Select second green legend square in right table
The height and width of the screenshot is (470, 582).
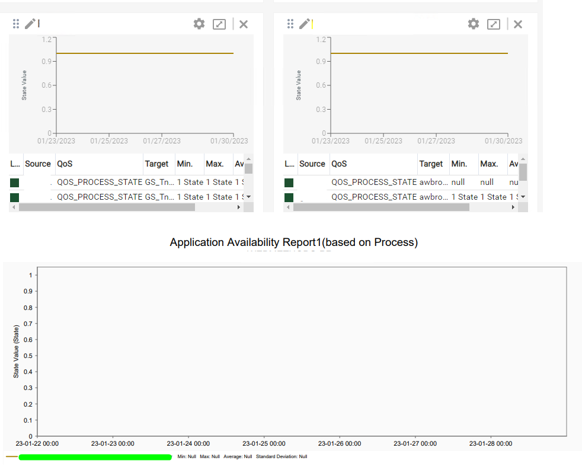[x=289, y=197]
